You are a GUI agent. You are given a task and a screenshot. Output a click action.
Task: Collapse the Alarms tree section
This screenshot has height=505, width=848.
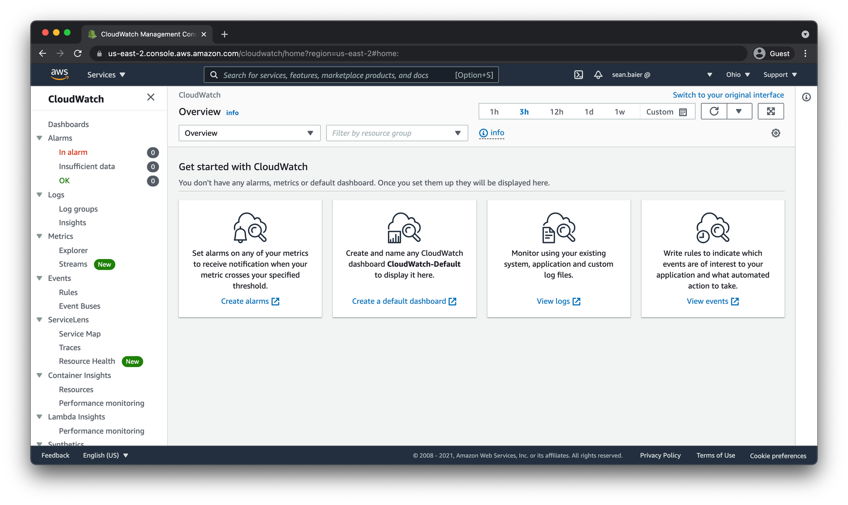coord(39,138)
